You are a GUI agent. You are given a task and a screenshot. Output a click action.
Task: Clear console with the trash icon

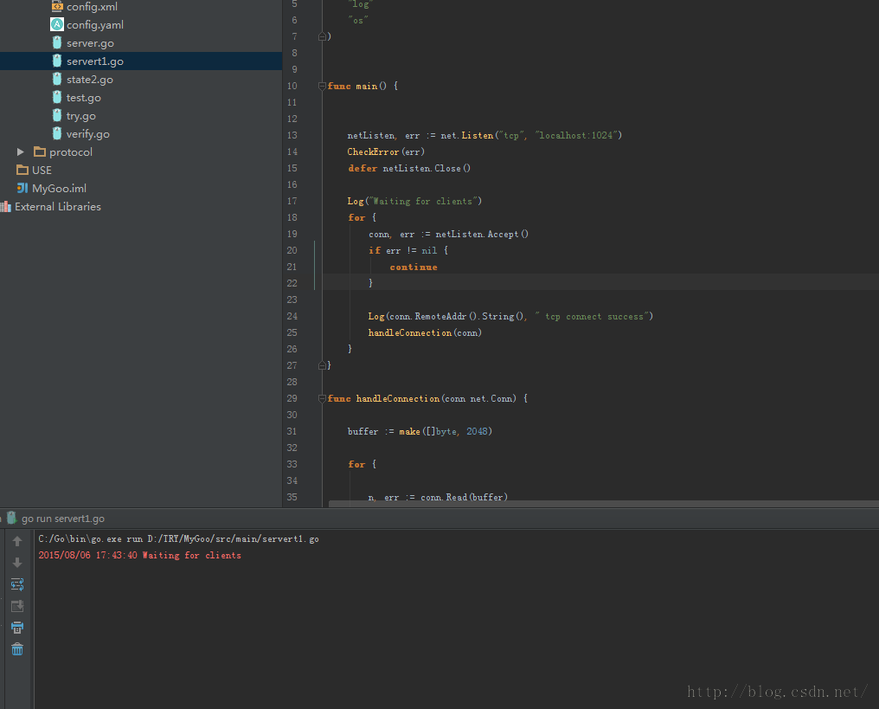(17, 649)
